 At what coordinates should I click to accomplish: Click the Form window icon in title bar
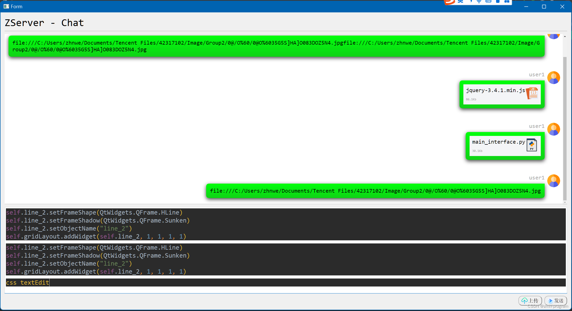(6, 6)
